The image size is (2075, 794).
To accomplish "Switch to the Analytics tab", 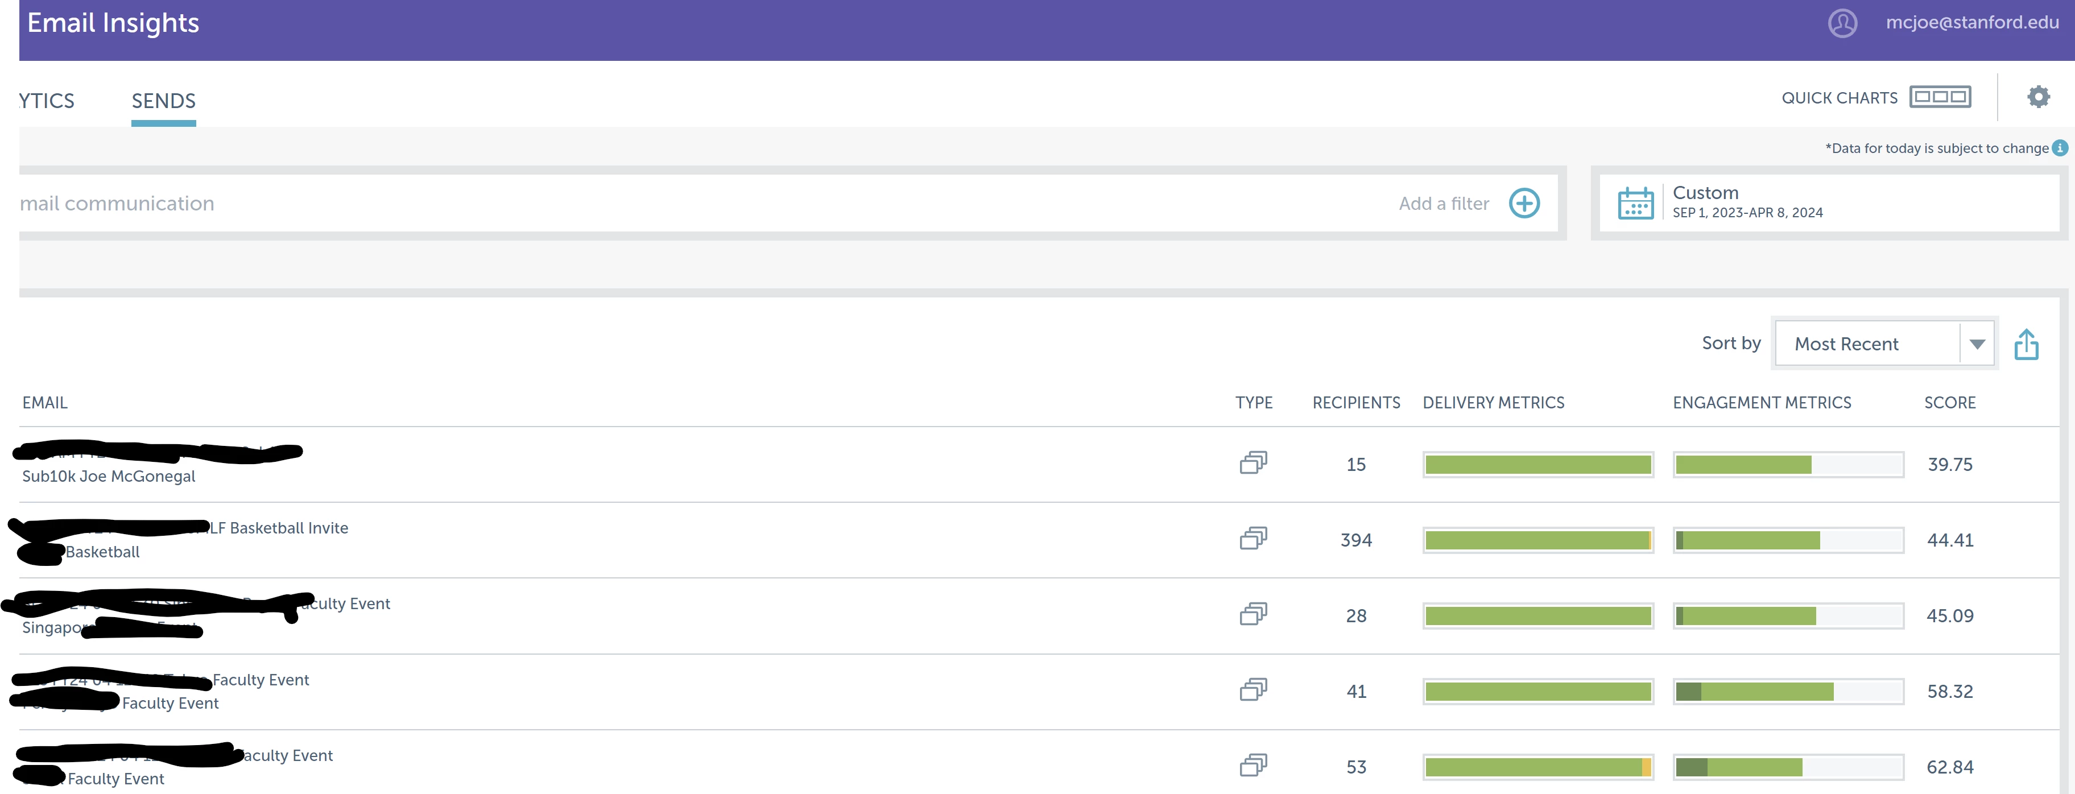I will point(47,101).
